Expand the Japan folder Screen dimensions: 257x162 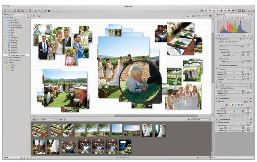[x=7, y=68]
